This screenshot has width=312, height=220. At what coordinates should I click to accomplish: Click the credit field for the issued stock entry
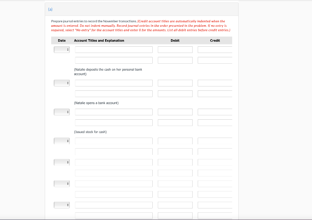[215, 112]
